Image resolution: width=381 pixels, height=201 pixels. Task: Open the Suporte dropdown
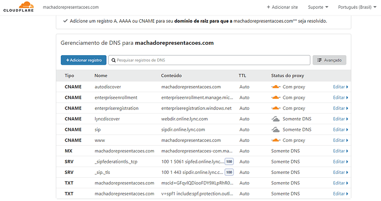318,7
